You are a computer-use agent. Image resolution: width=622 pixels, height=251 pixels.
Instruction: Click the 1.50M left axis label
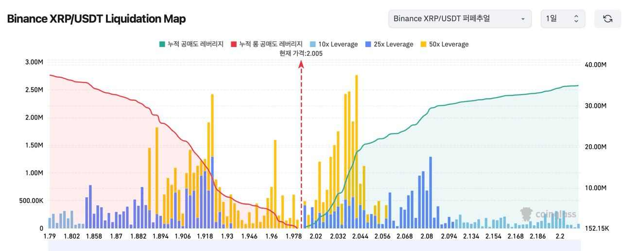[x=34, y=145]
